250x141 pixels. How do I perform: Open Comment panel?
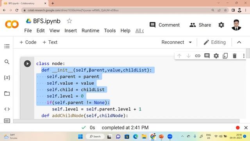[x=165, y=25]
